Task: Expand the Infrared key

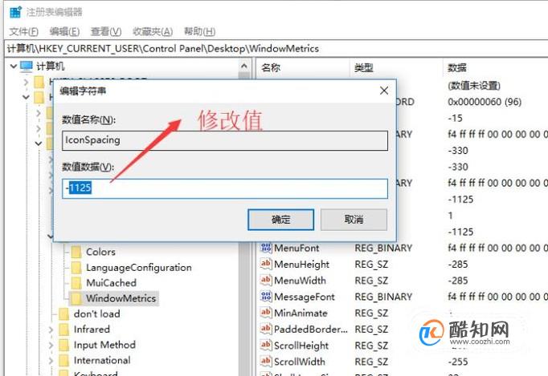Action: point(51,330)
